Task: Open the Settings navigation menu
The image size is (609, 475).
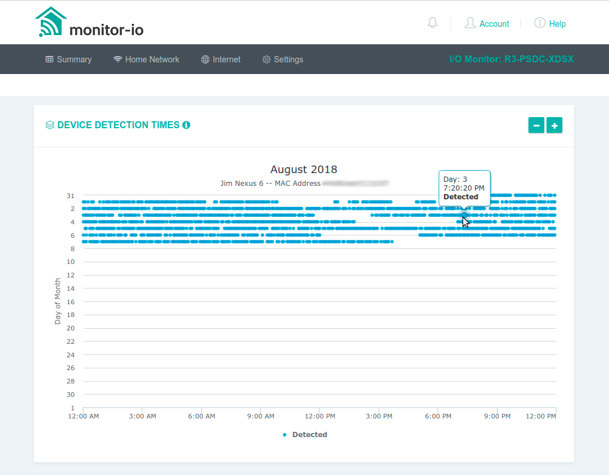Action: [x=282, y=59]
